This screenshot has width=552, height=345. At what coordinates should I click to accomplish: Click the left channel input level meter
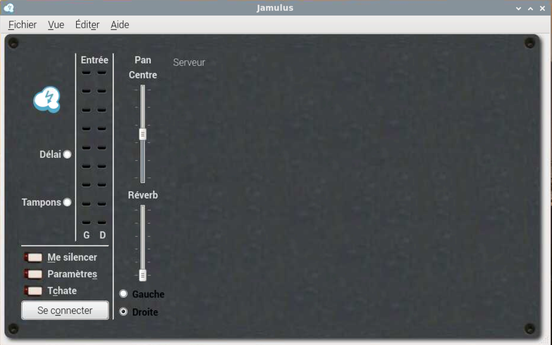pos(86,148)
